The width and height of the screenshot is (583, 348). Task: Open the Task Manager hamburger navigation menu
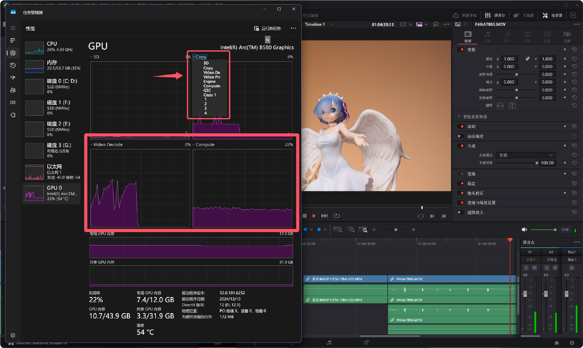coord(13,28)
